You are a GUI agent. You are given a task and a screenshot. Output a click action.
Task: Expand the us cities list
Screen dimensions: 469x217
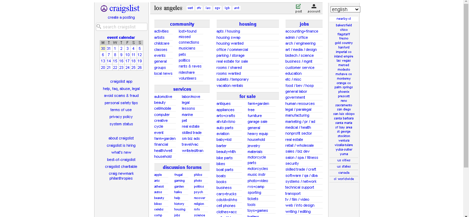coord(344,160)
